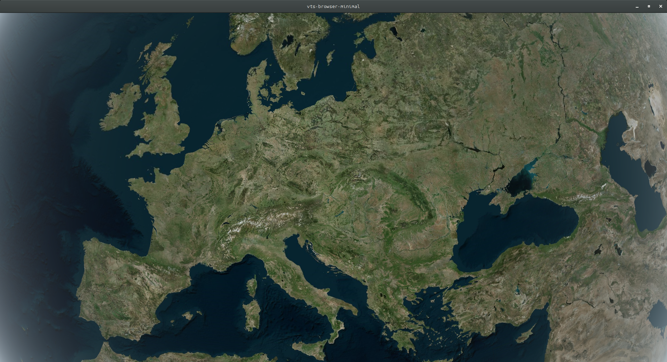The width and height of the screenshot is (667, 362).
Task: Click the vts-browser-minimal title text
Action: pyautogui.click(x=333, y=6)
